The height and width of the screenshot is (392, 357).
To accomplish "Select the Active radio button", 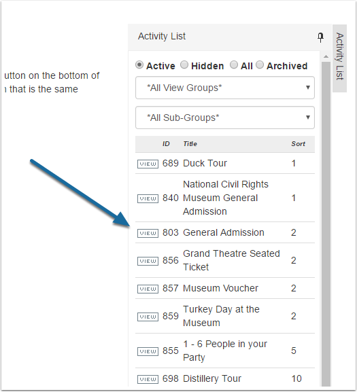I will click(x=139, y=65).
